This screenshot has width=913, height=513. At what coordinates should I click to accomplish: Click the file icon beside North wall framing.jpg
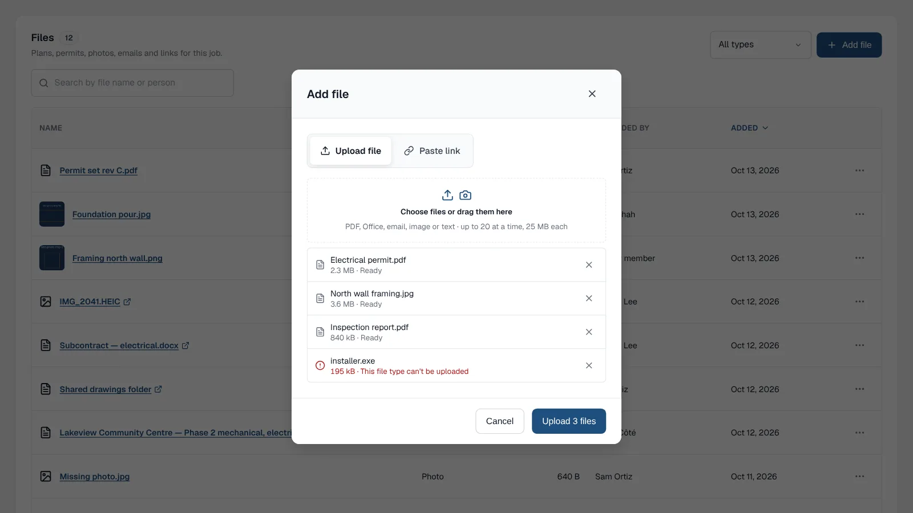tap(320, 299)
